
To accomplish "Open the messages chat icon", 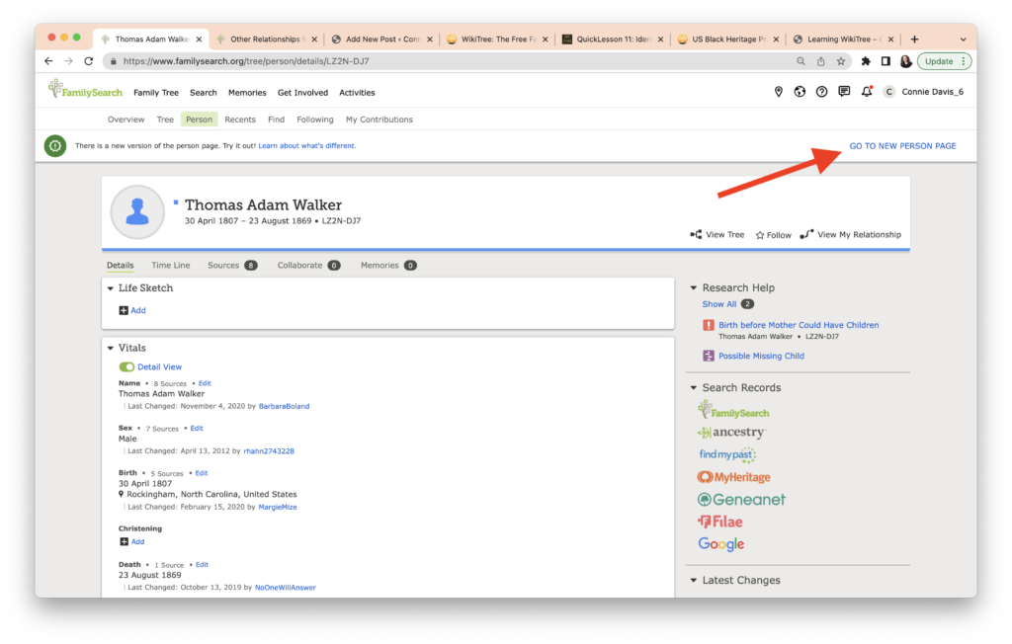I will click(844, 92).
